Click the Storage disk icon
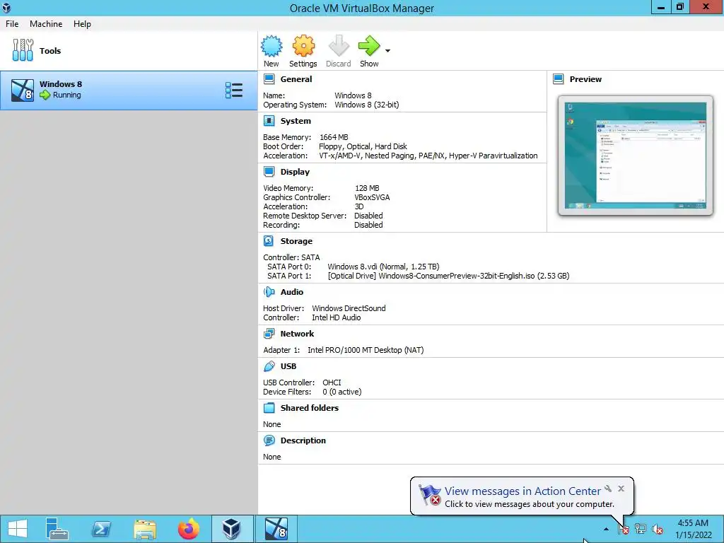 [x=269, y=241]
